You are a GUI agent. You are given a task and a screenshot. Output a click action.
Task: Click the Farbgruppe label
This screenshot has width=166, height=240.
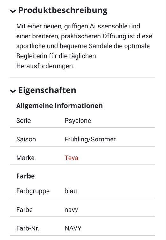(33, 191)
